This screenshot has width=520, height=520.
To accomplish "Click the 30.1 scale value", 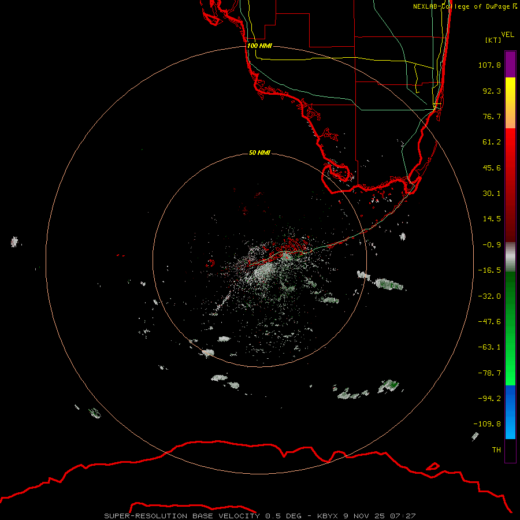I will 492,194.
